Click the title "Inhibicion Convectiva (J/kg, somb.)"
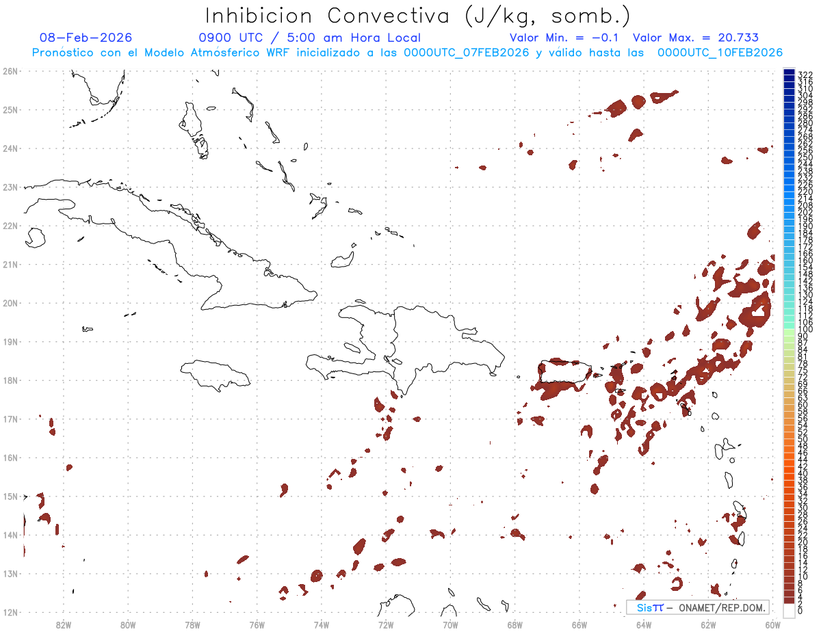This screenshot has width=821, height=634. [x=419, y=16]
